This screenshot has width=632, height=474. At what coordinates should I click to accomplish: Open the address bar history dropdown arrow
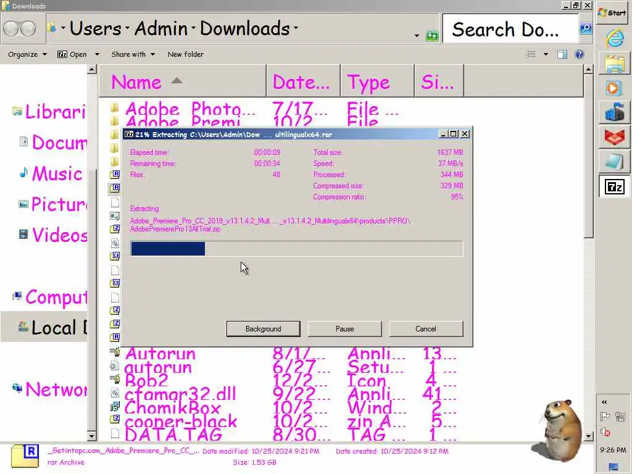417,36
